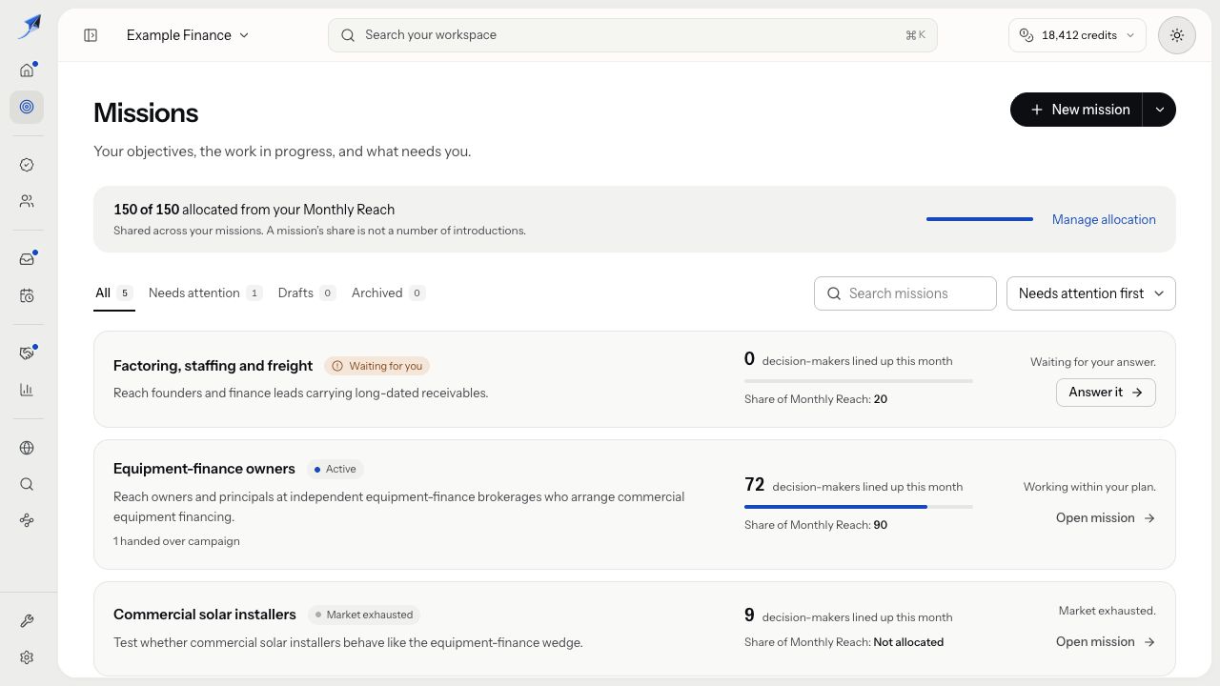
Task: Expand the Example Finance workspace dropdown
Action: pos(188,35)
